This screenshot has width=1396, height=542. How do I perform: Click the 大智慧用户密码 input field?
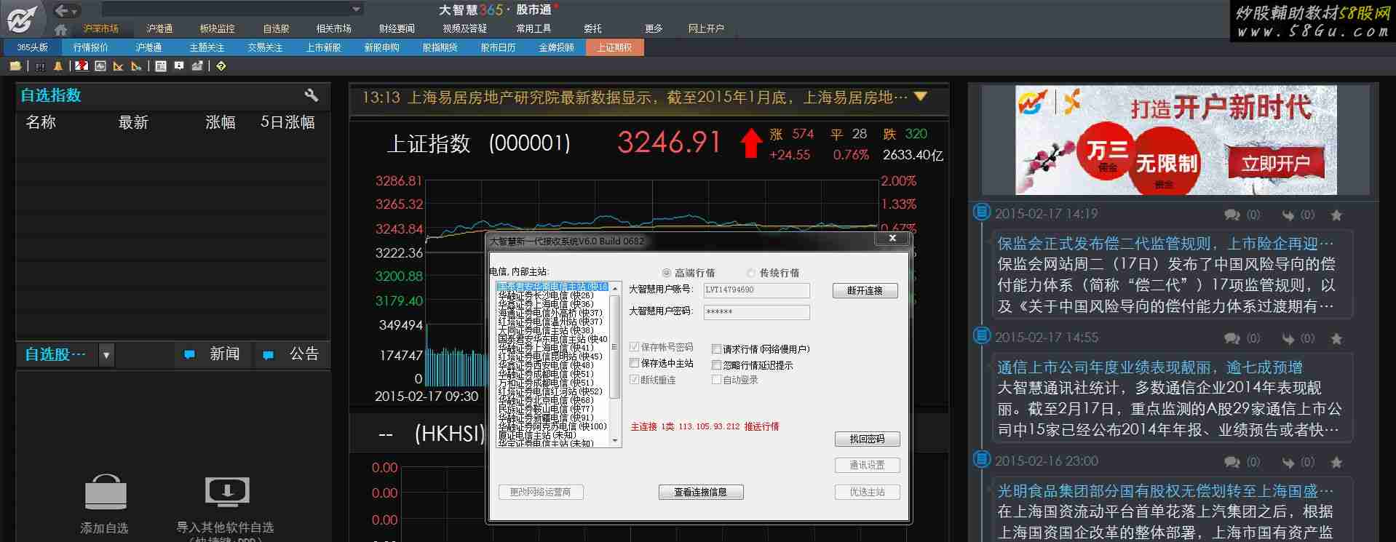756,312
